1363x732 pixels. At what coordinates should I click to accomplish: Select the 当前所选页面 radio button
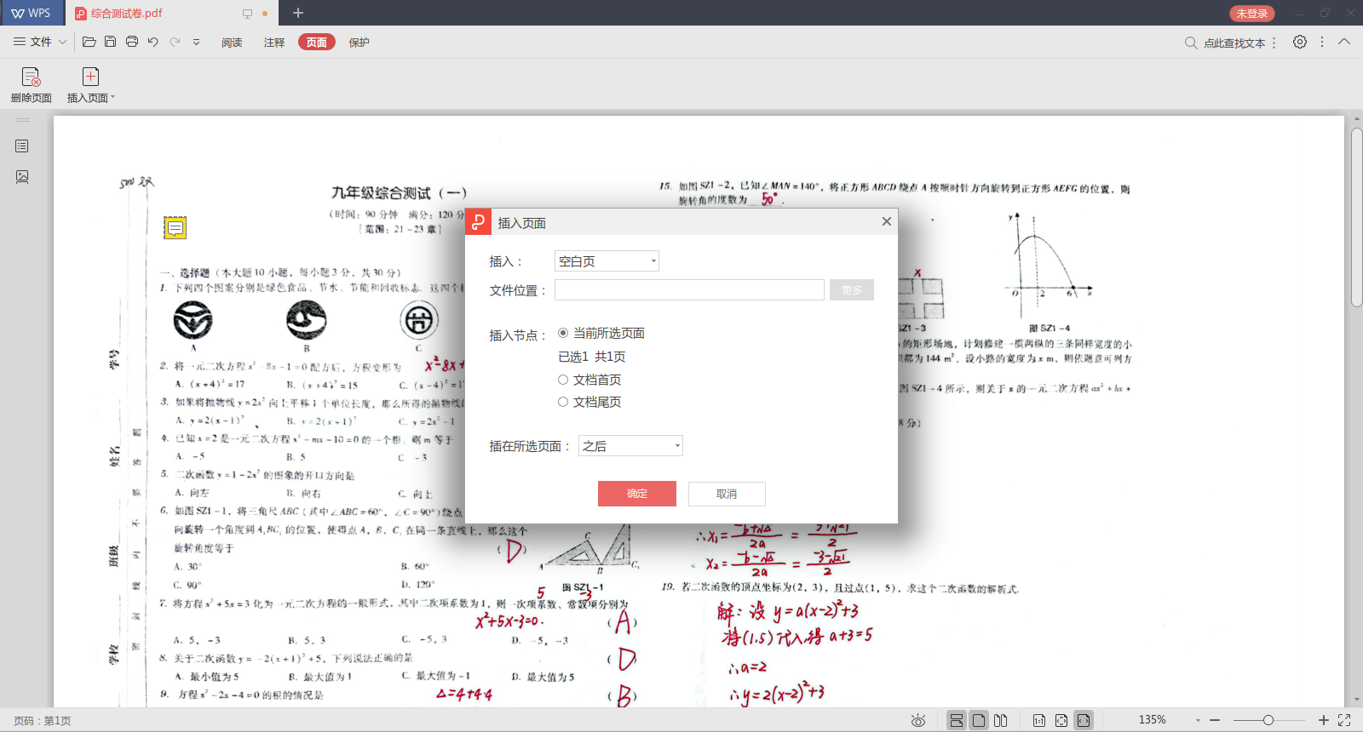coord(563,333)
